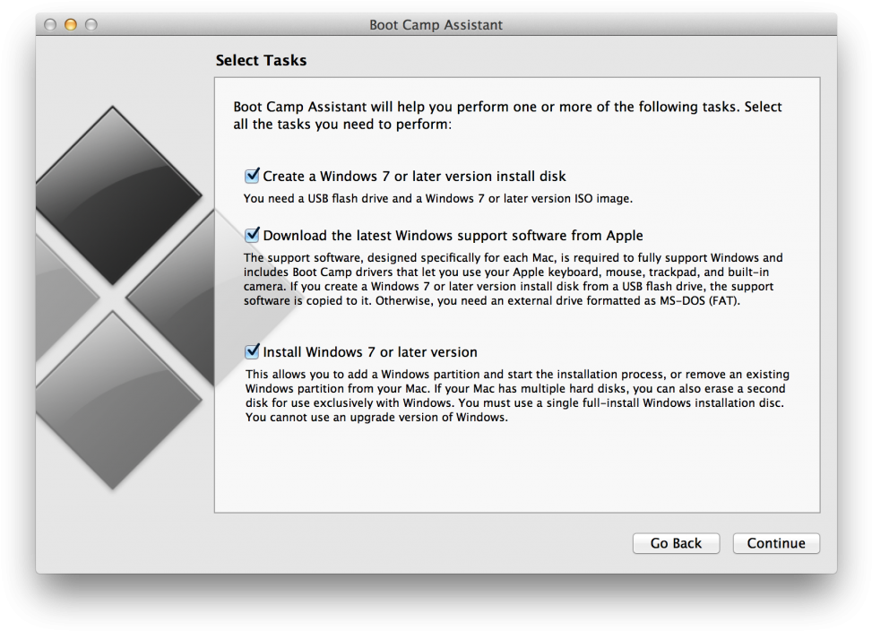This screenshot has width=872, height=631.
Task: Toggle Download latest Windows support software checkbox
Action: coord(252,235)
